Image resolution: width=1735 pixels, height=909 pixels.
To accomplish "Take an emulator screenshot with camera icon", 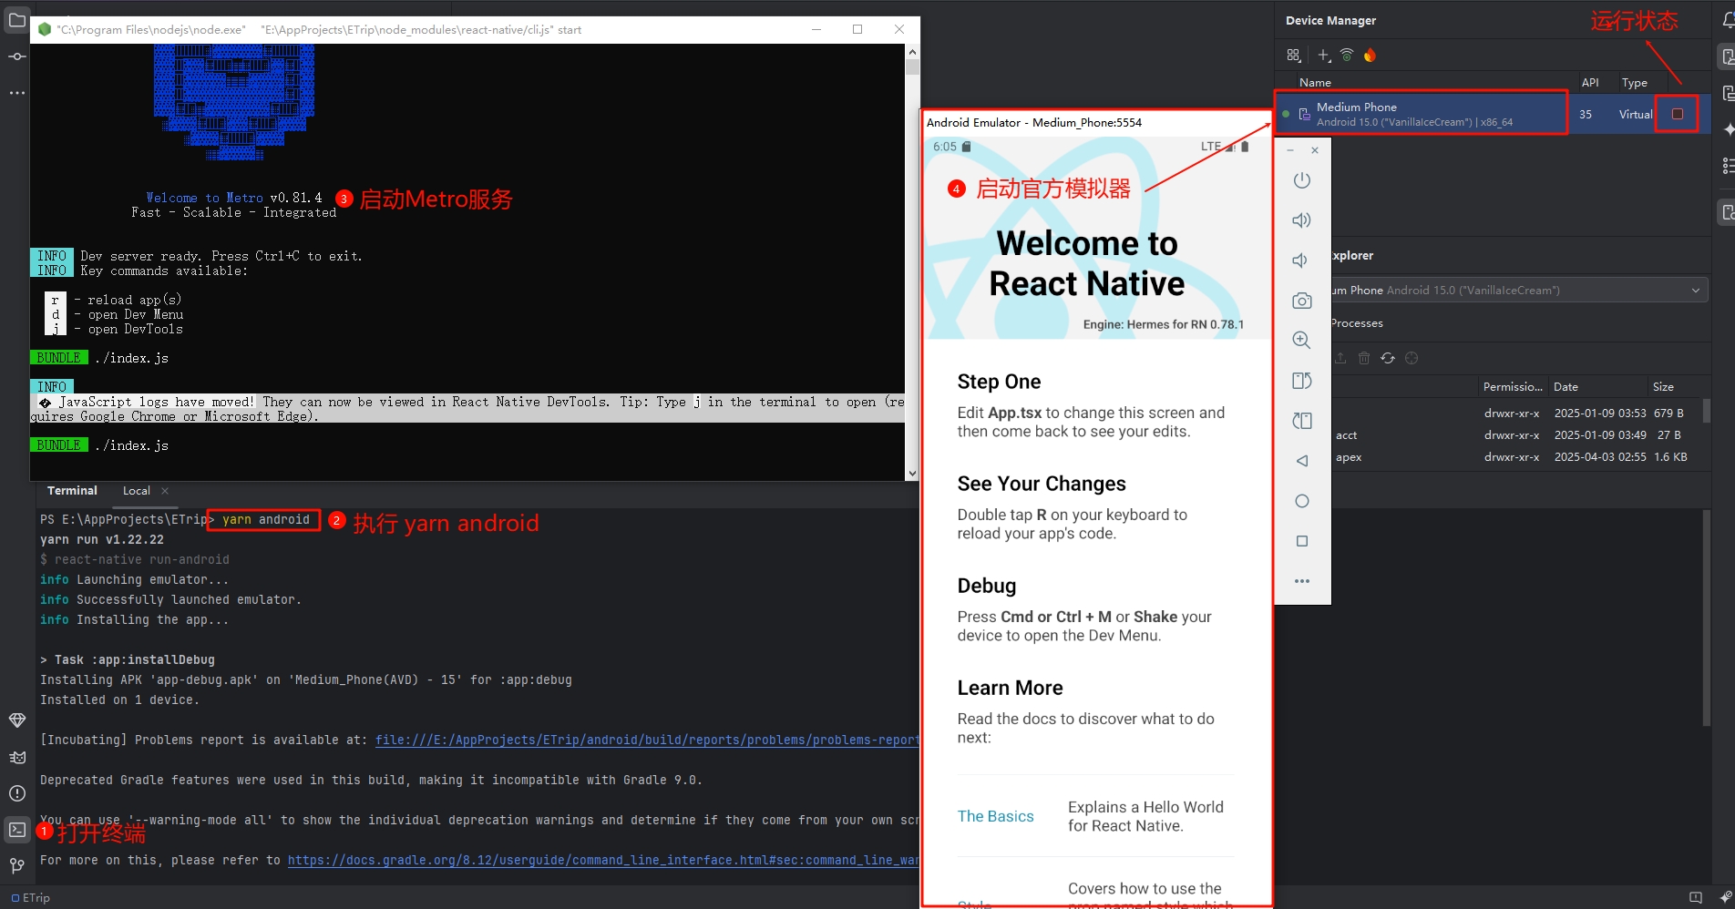I will pos(1302,301).
